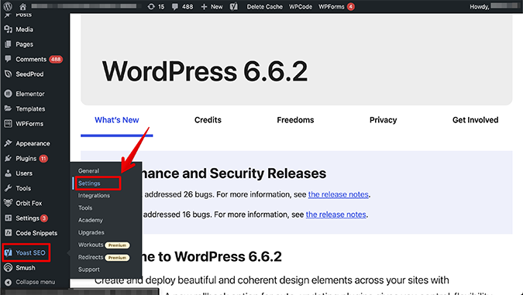The width and height of the screenshot is (523, 295).
Task: Open release notes link for 26 bugs
Action: (339, 194)
